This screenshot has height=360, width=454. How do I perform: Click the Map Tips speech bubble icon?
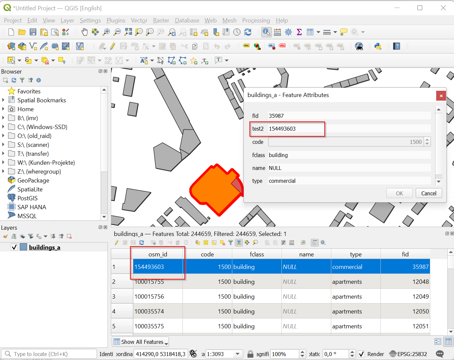point(344,32)
